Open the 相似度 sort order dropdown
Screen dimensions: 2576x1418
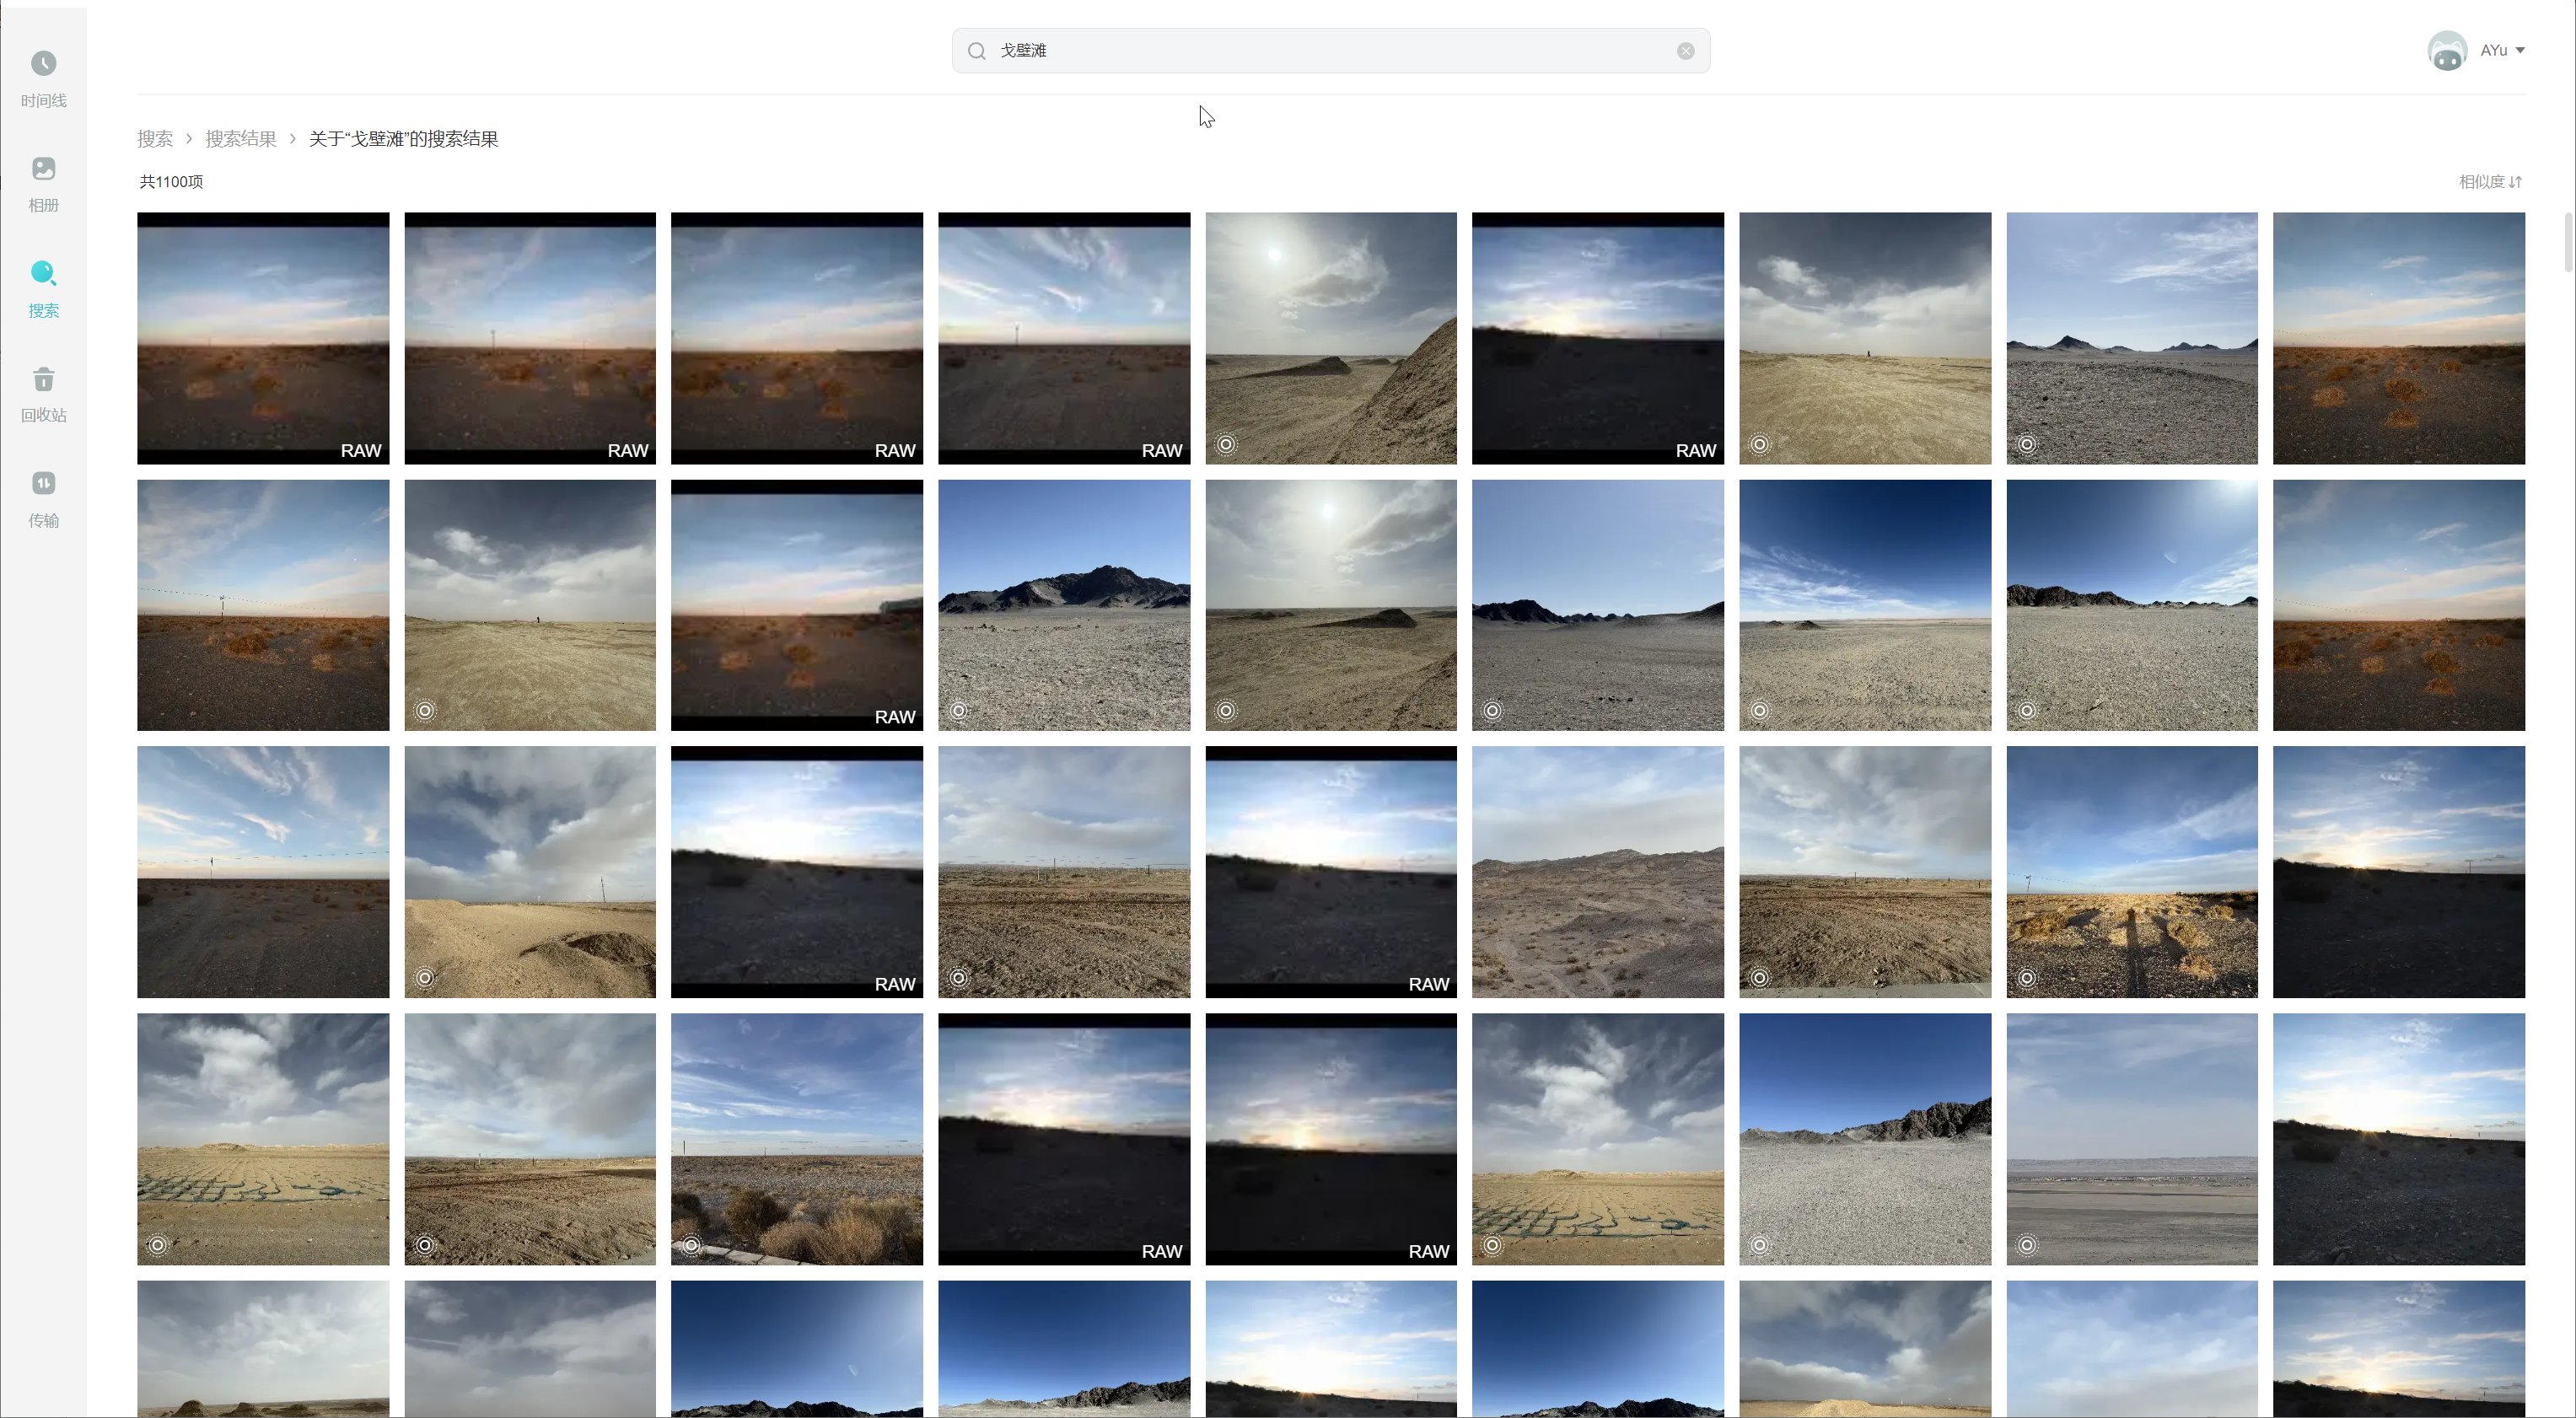pyautogui.click(x=2490, y=182)
